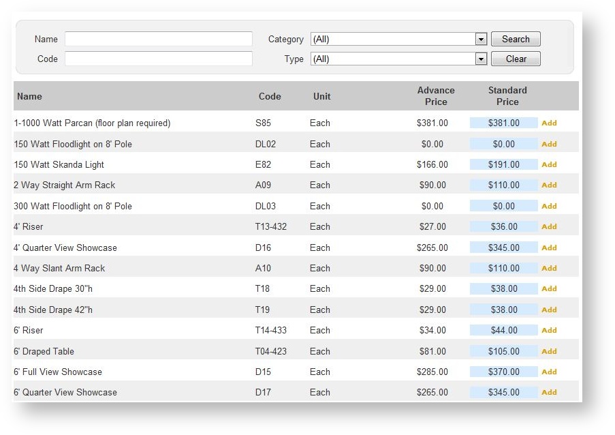Image resolution: width=615 pixels, height=435 pixels.
Task: Add the 2 Way Straight Arm Rack
Action: [549, 185]
